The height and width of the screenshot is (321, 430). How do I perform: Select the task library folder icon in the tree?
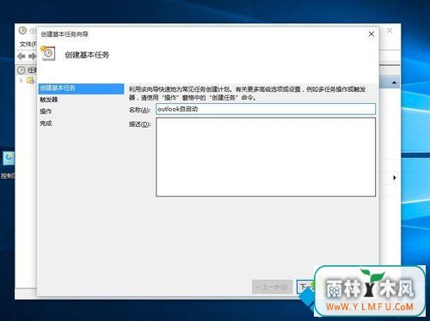click(30, 81)
